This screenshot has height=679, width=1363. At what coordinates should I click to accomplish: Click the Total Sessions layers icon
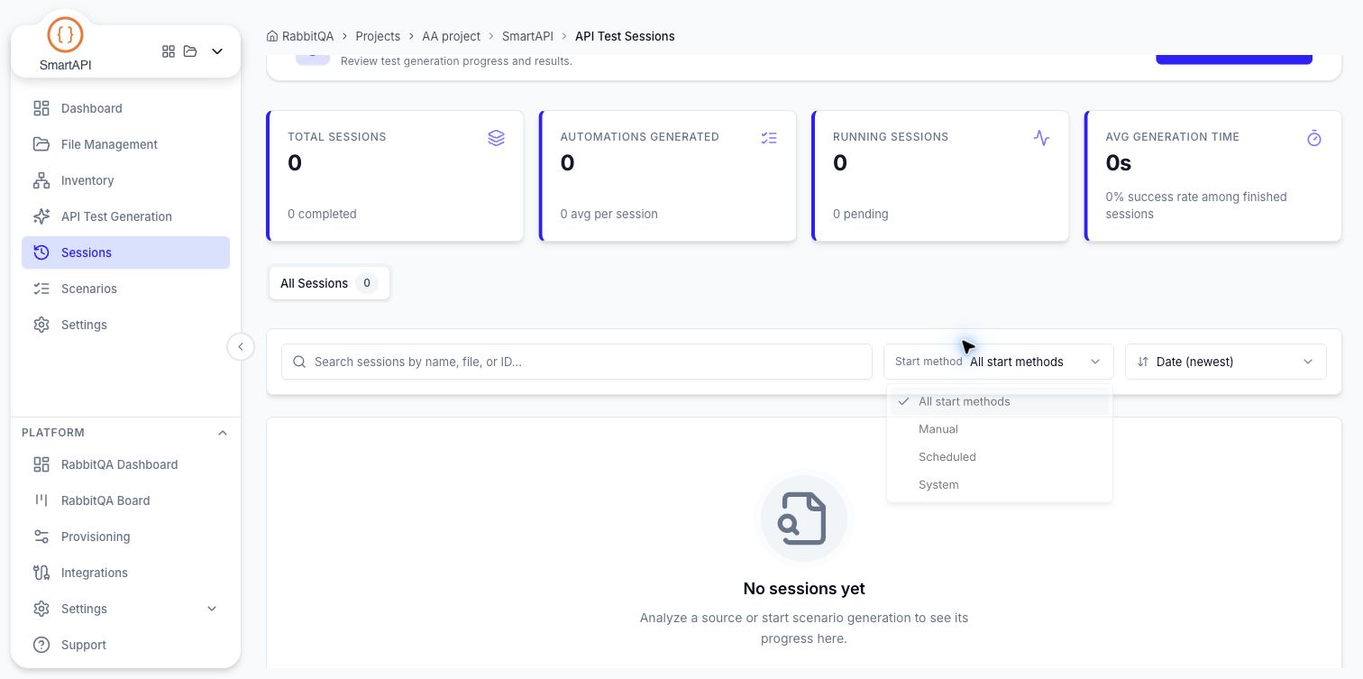coord(497,138)
